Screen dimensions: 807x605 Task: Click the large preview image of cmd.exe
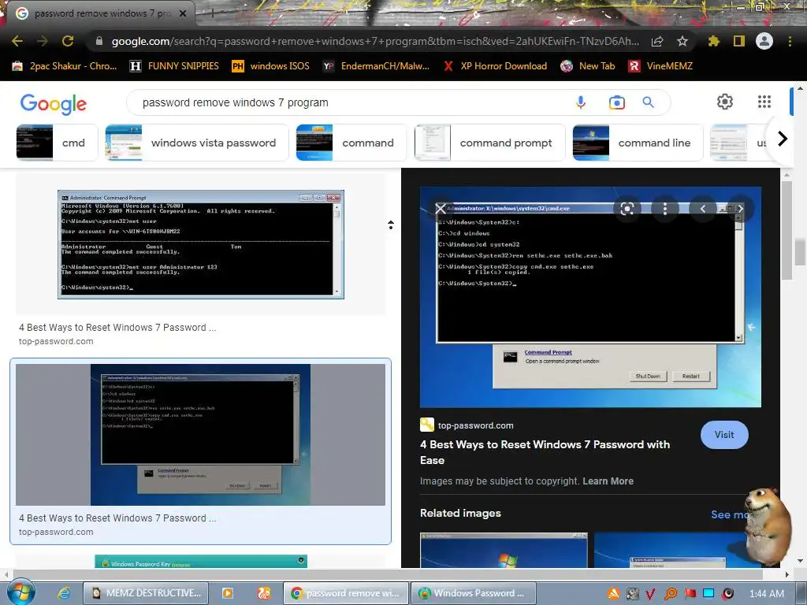coord(590,297)
